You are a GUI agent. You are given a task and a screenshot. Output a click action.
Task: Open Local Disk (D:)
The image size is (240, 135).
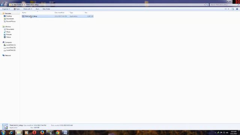pos(11,48)
